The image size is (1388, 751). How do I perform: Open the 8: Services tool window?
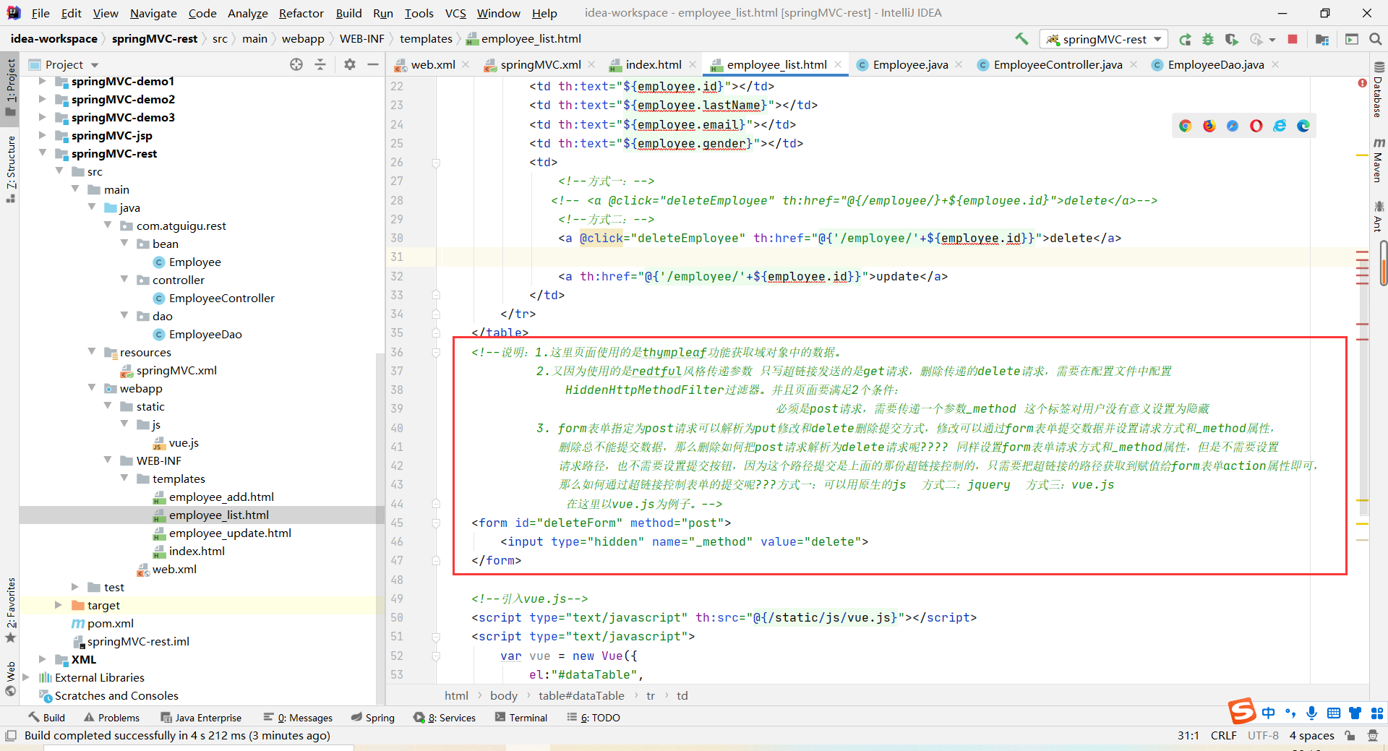pos(445,717)
